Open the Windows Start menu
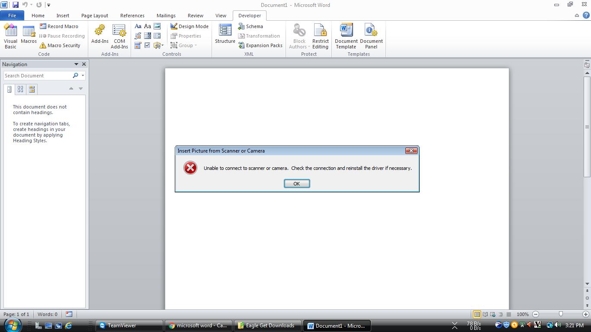591x332 pixels. (12, 325)
